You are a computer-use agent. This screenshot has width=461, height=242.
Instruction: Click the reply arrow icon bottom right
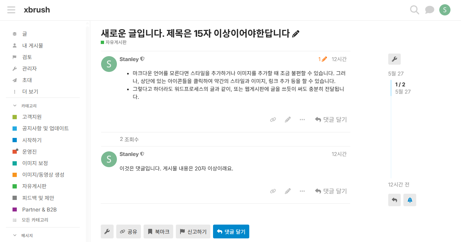(x=394, y=200)
